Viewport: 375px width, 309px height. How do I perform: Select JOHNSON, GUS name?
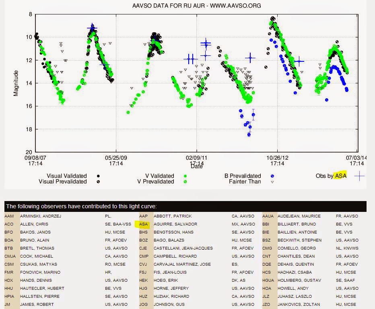[x=169, y=305]
